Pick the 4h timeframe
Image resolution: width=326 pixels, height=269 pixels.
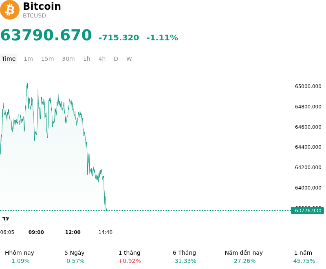pyautogui.click(x=102, y=59)
